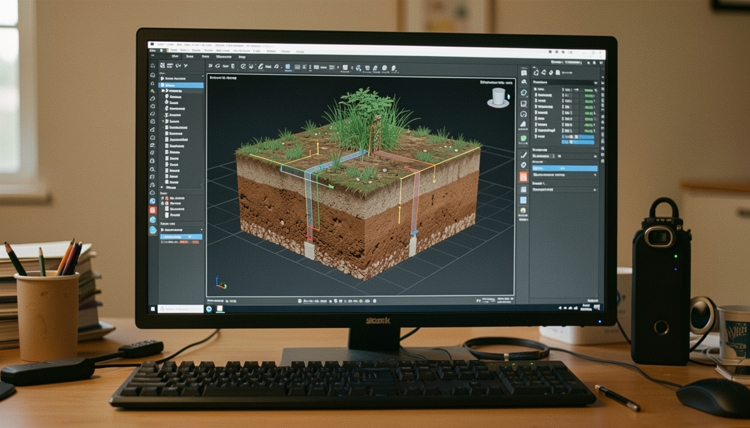This screenshot has width=750, height=428.
Task: Open the browser icon on the Windows taskbar
Action: coord(210,308)
